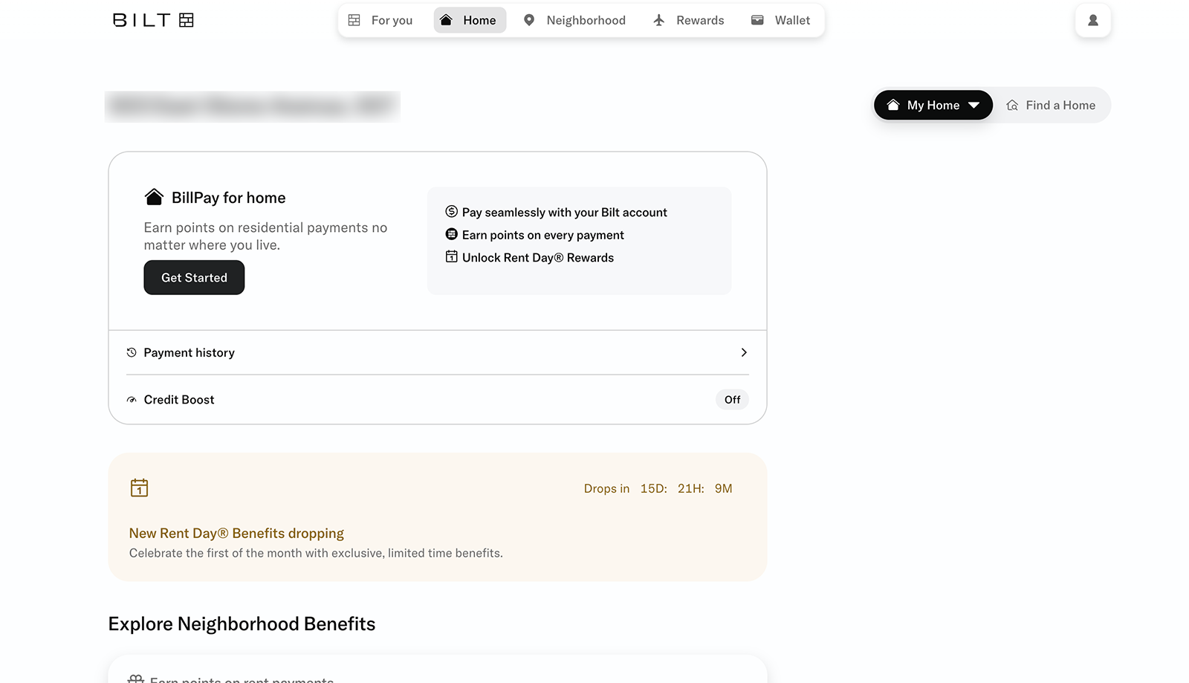Open the user profile icon
The width and height of the screenshot is (1189, 683).
pos(1092,20)
